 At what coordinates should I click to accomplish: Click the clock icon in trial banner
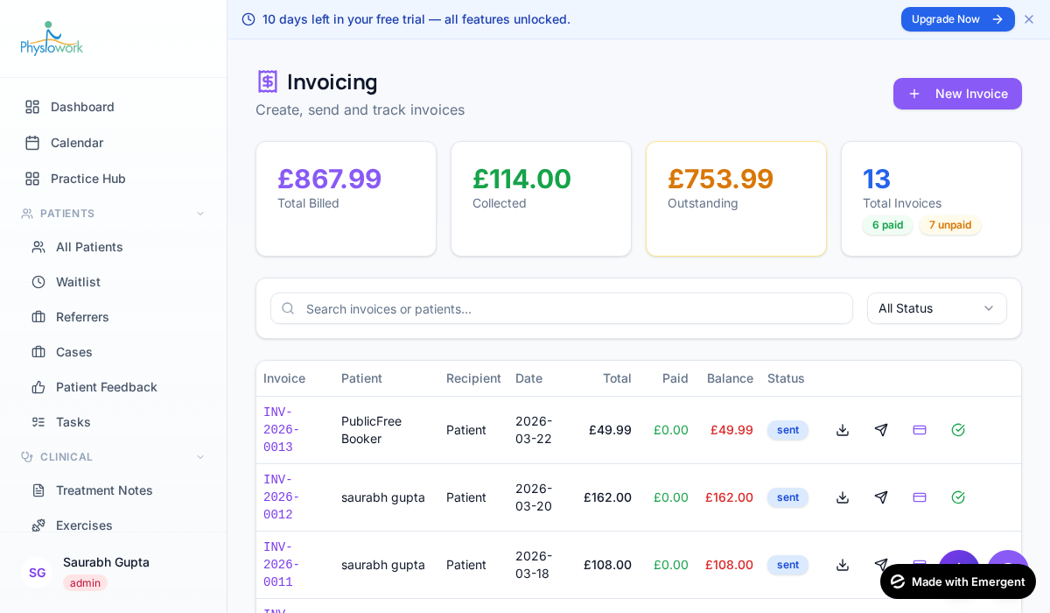(x=248, y=19)
